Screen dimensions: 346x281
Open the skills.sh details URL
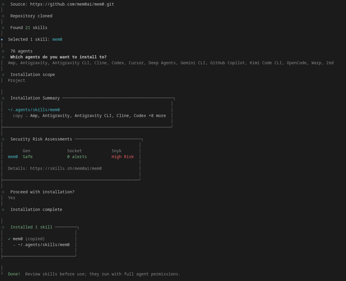coord(66,168)
